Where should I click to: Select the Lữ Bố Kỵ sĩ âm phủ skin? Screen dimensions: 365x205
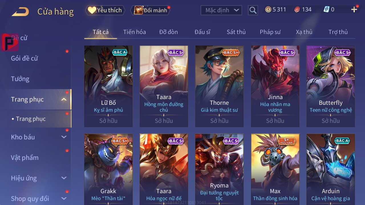pos(108,86)
